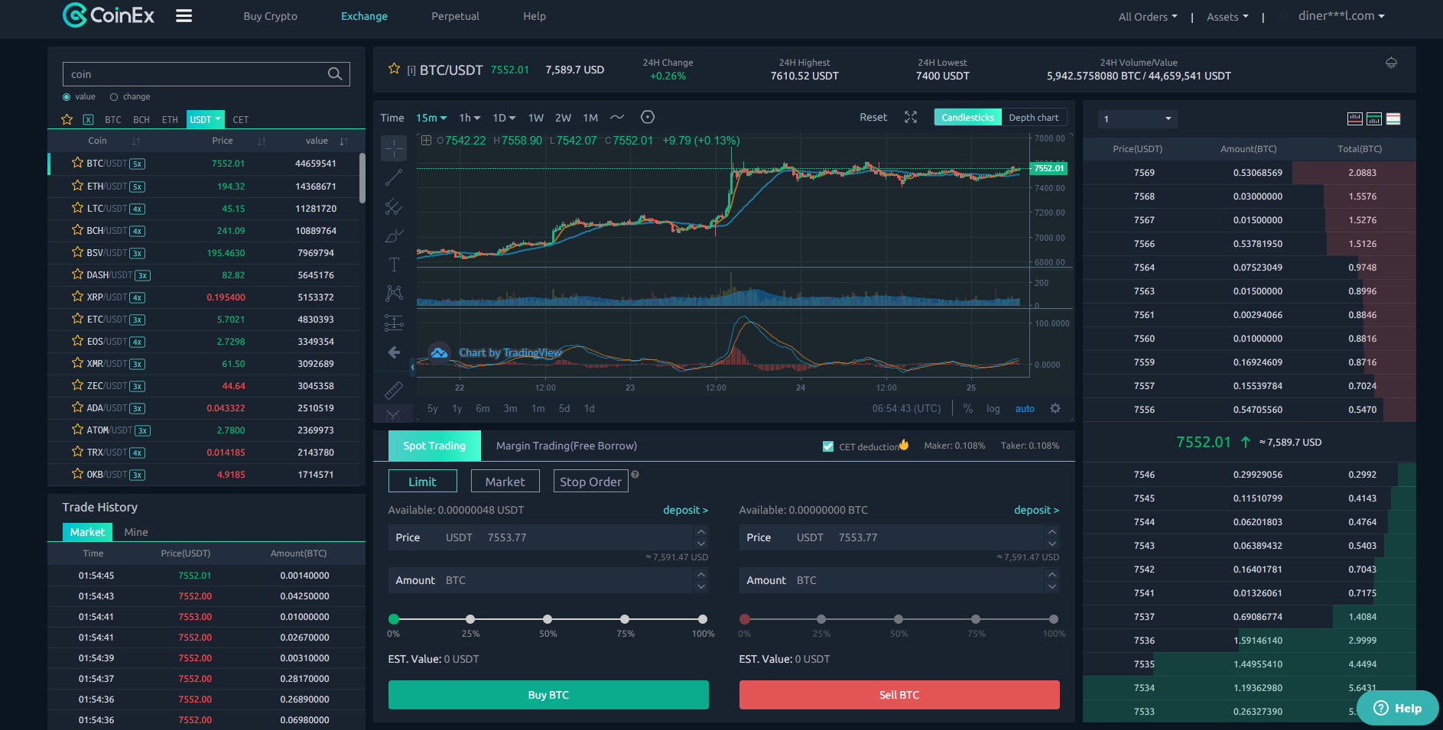This screenshot has width=1443, height=730.
Task: Select the pitchfork drawing tool
Action: [x=394, y=207]
